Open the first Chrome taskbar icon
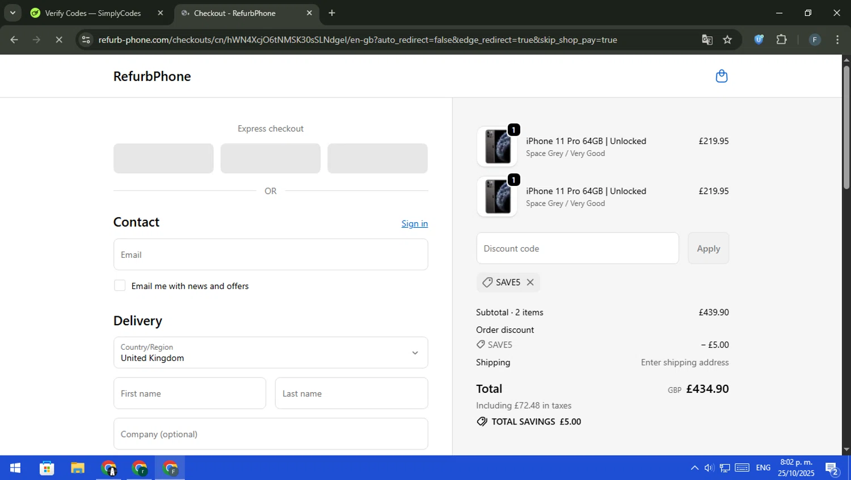The width and height of the screenshot is (851, 480). 108,468
